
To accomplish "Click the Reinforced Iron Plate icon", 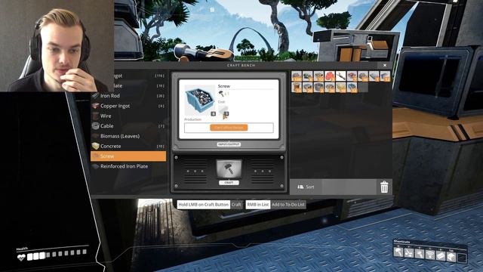I will point(96,166).
